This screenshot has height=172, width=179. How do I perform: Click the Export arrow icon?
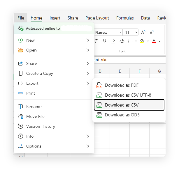(x=20, y=83)
